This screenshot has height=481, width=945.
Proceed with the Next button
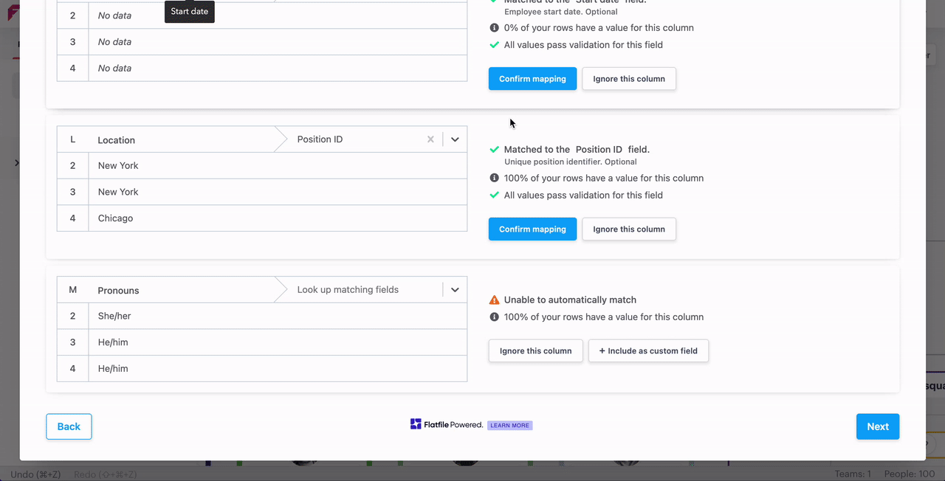877,426
